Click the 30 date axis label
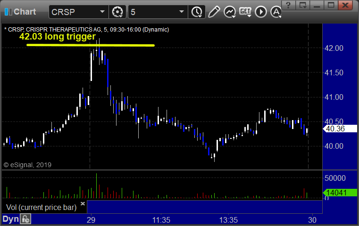Image resolution: width=359 pixels, height=226 pixels. point(312,220)
